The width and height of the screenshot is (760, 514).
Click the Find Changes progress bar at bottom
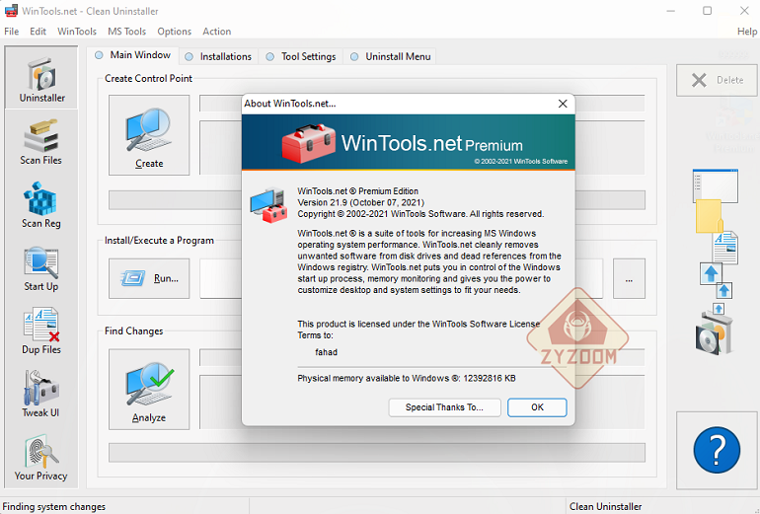point(377,453)
